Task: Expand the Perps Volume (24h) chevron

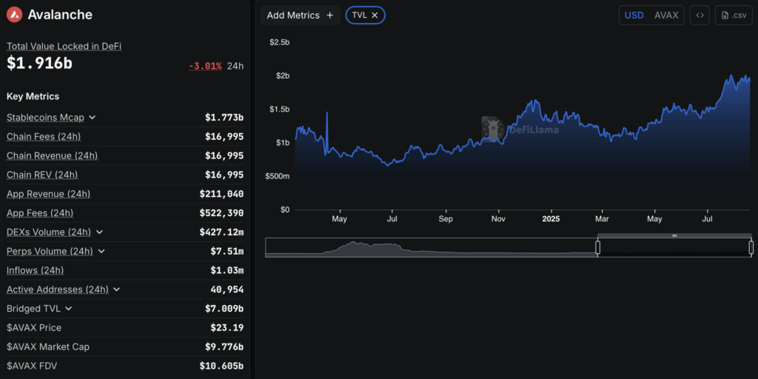Action: click(x=101, y=252)
